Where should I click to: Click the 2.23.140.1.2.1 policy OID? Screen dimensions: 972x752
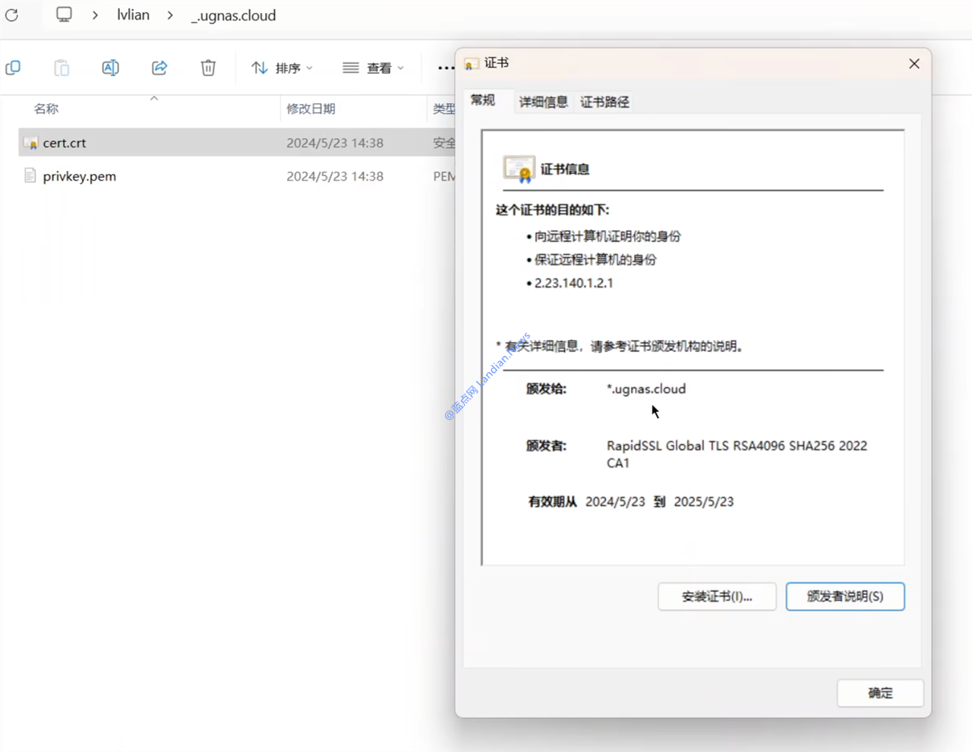click(573, 283)
